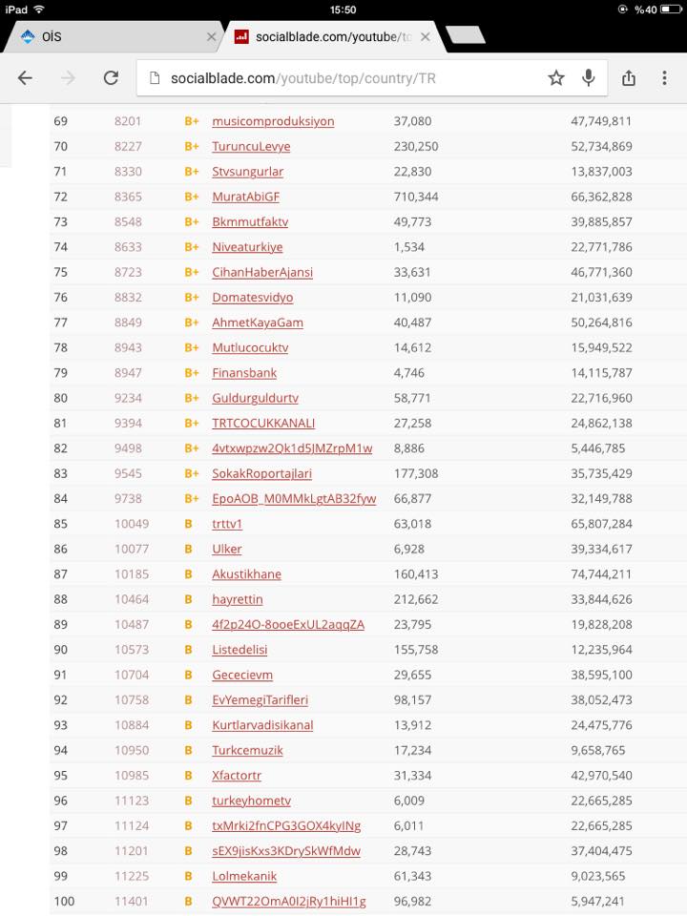Screen dimensions: 687x916
Task: Reload the page with the refresh icon
Action: tap(111, 77)
